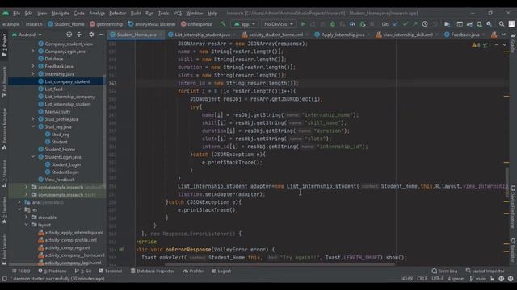
Task: Show hidden editor tabs dropdown arrow
Action: click(x=503, y=35)
